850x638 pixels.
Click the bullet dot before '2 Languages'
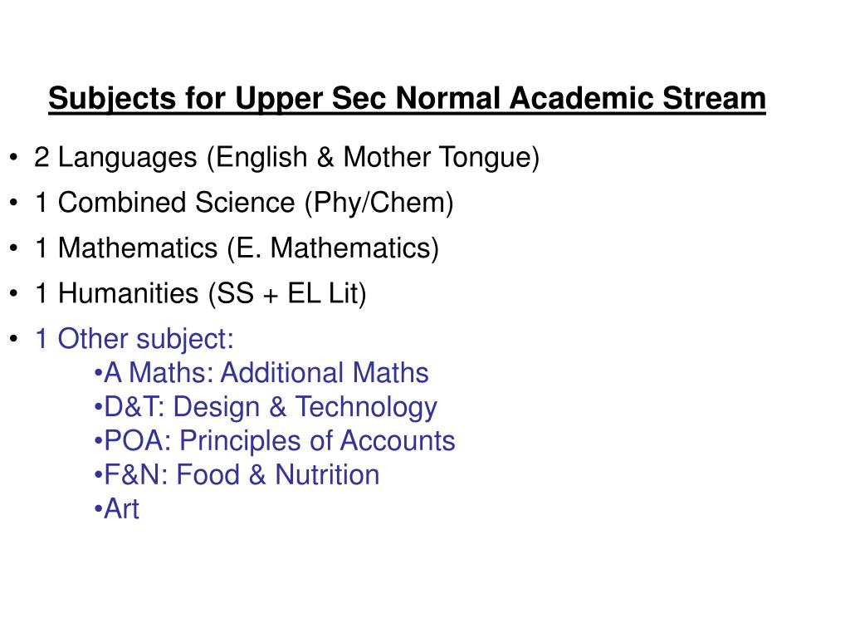[13, 158]
